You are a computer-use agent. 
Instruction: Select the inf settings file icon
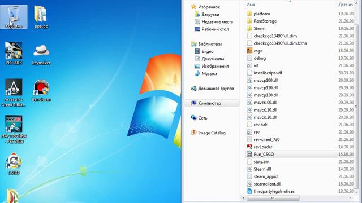[249, 65]
